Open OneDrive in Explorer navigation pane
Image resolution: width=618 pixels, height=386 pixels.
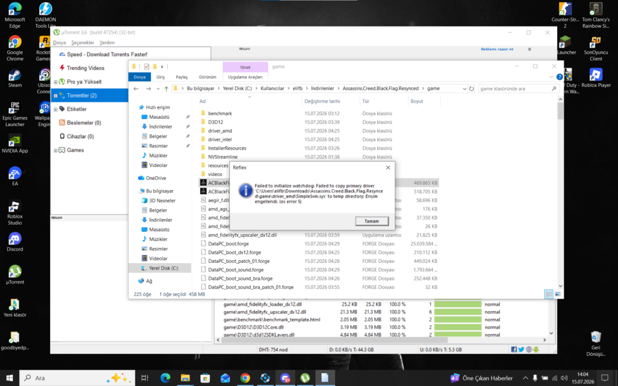(x=156, y=178)
